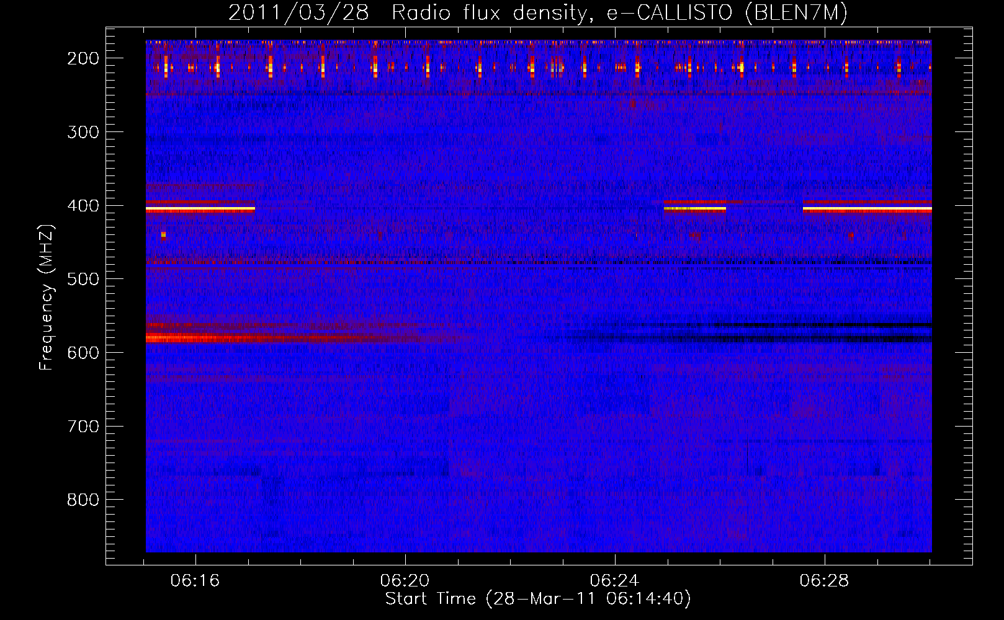Click the 06:24 time tick label
This screenshot has width=1004, height=620.
point(615,581)
